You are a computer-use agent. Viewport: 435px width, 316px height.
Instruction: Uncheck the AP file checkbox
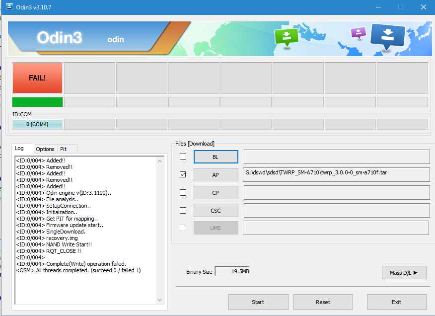point(183,174)
